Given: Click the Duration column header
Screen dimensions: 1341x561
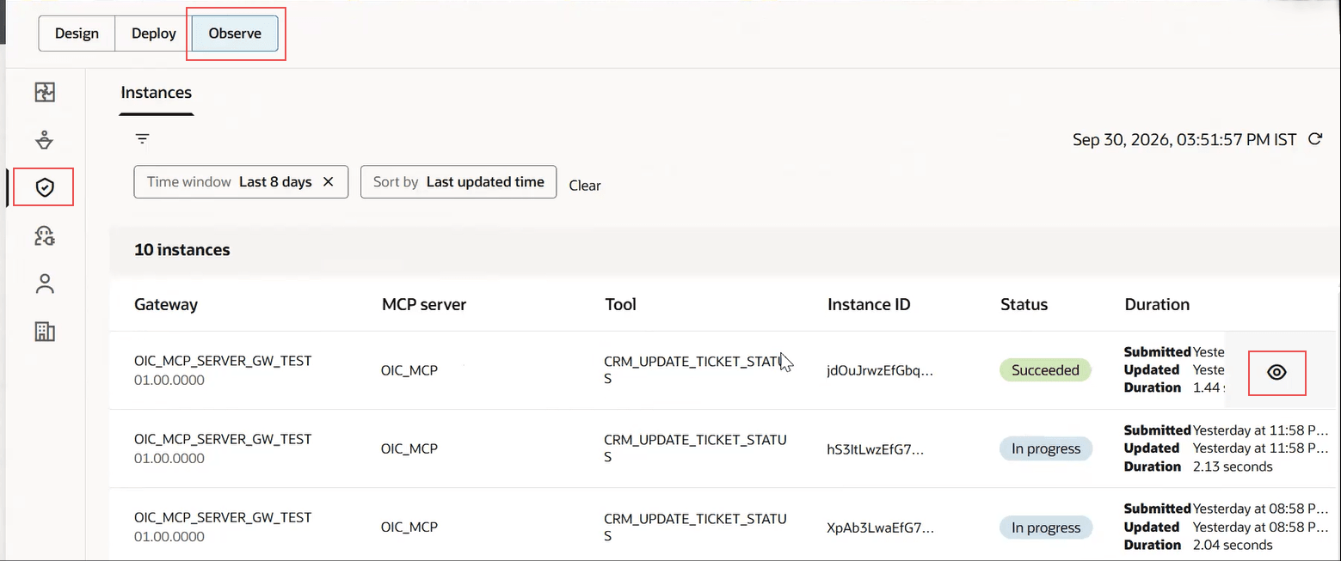Looking at the screenshot, I should click(x=1157, y=304).
